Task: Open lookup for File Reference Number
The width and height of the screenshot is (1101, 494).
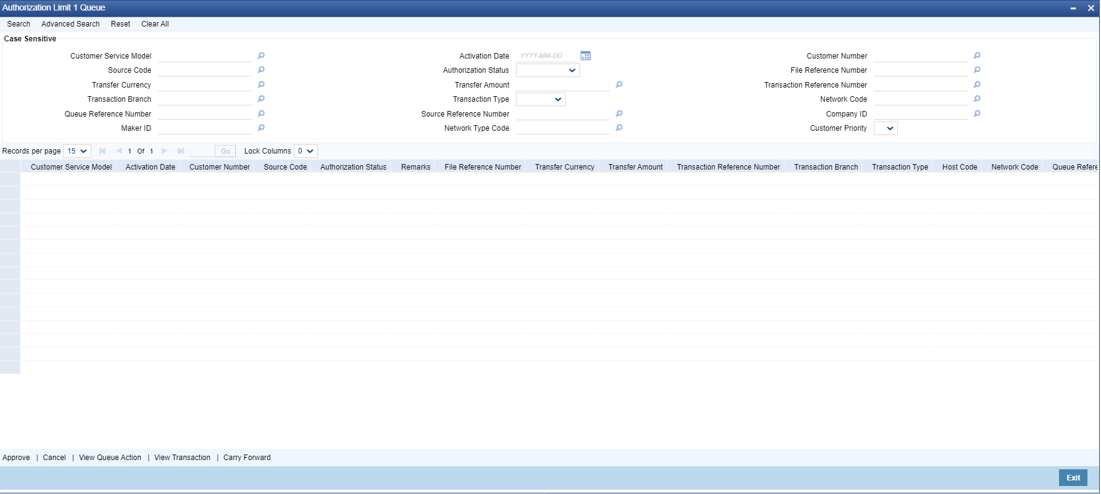Action: click(x=977, y=70)
